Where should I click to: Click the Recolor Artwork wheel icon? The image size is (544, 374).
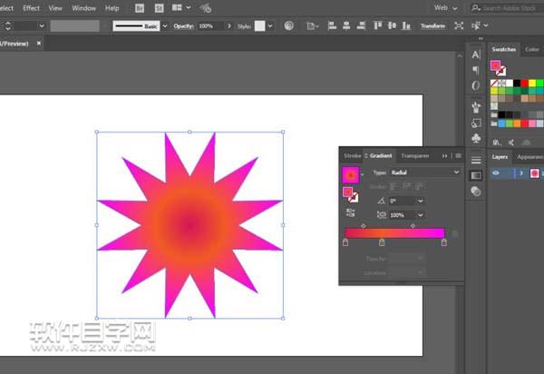click(288, 26)
